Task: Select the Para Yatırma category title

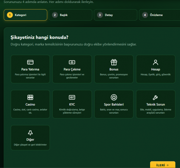Action: point(30,69)
